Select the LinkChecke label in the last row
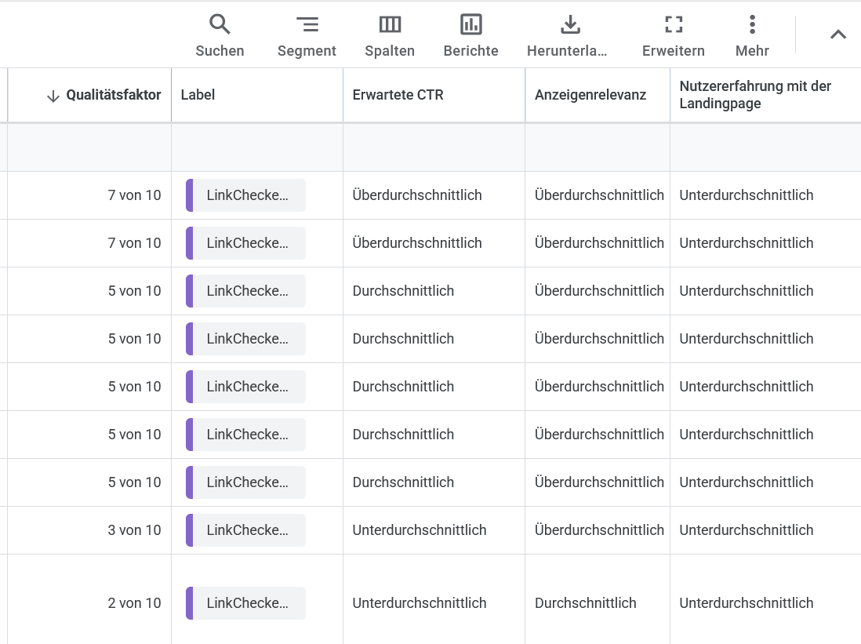 (245, 602)
